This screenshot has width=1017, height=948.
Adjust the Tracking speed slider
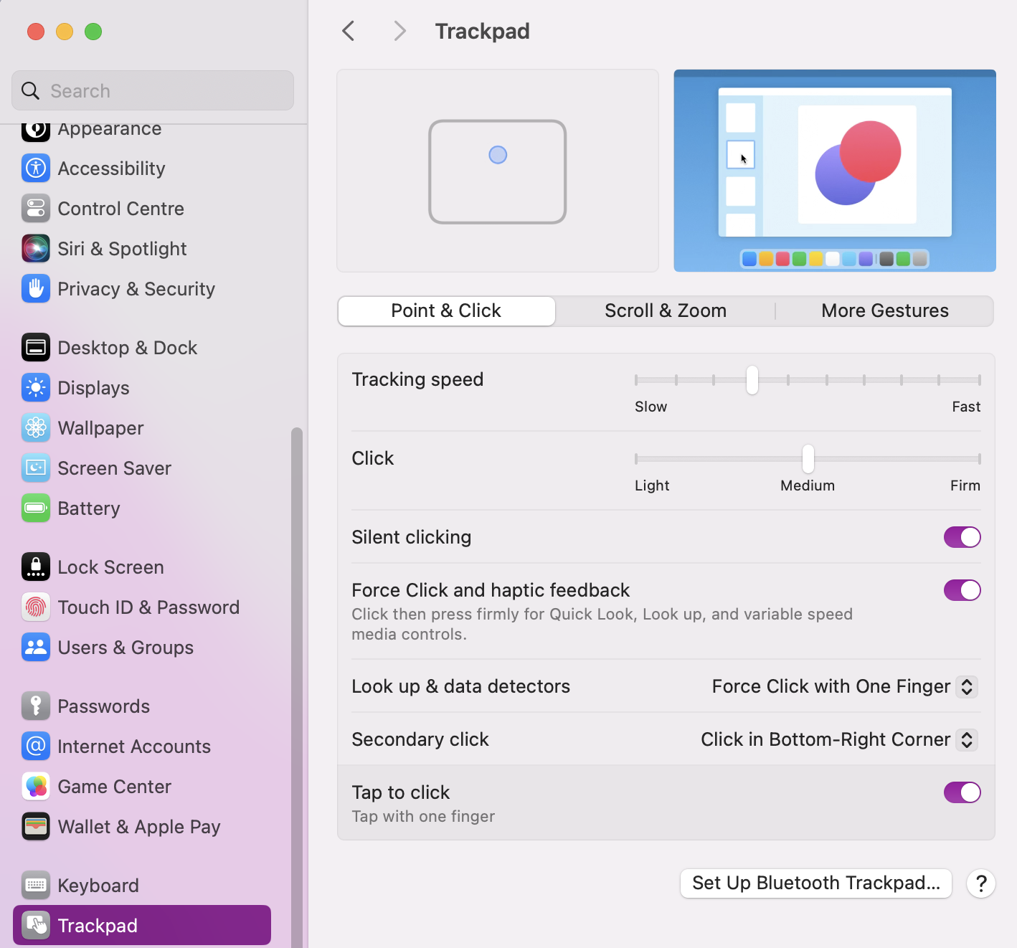(x=751, y=380)
